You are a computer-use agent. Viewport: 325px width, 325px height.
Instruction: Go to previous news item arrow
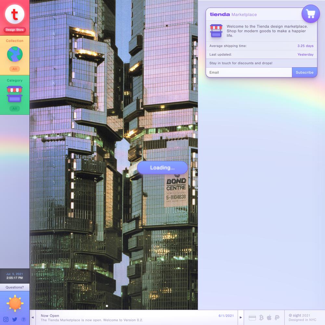(x=32, y=317)
